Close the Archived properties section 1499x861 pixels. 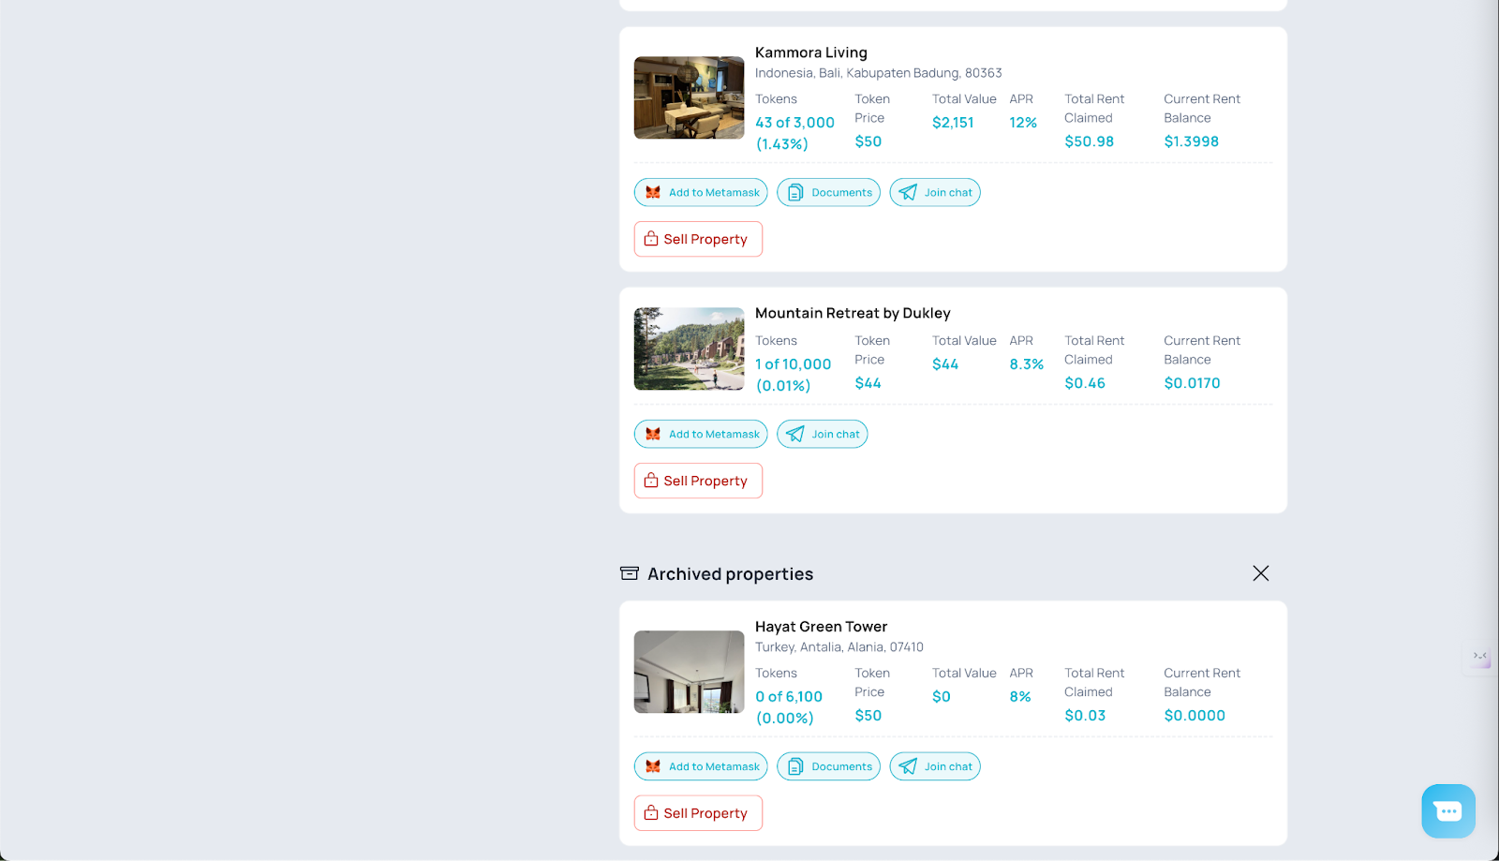(x=1261, y=573)
